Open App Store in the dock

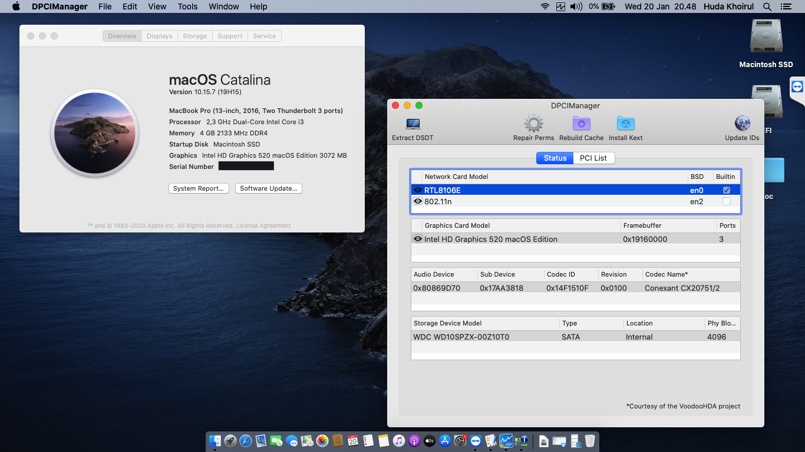445,441
